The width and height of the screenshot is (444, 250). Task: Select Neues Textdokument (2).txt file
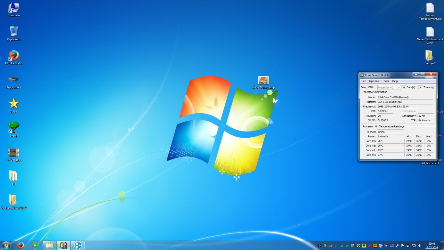point(430,36)
